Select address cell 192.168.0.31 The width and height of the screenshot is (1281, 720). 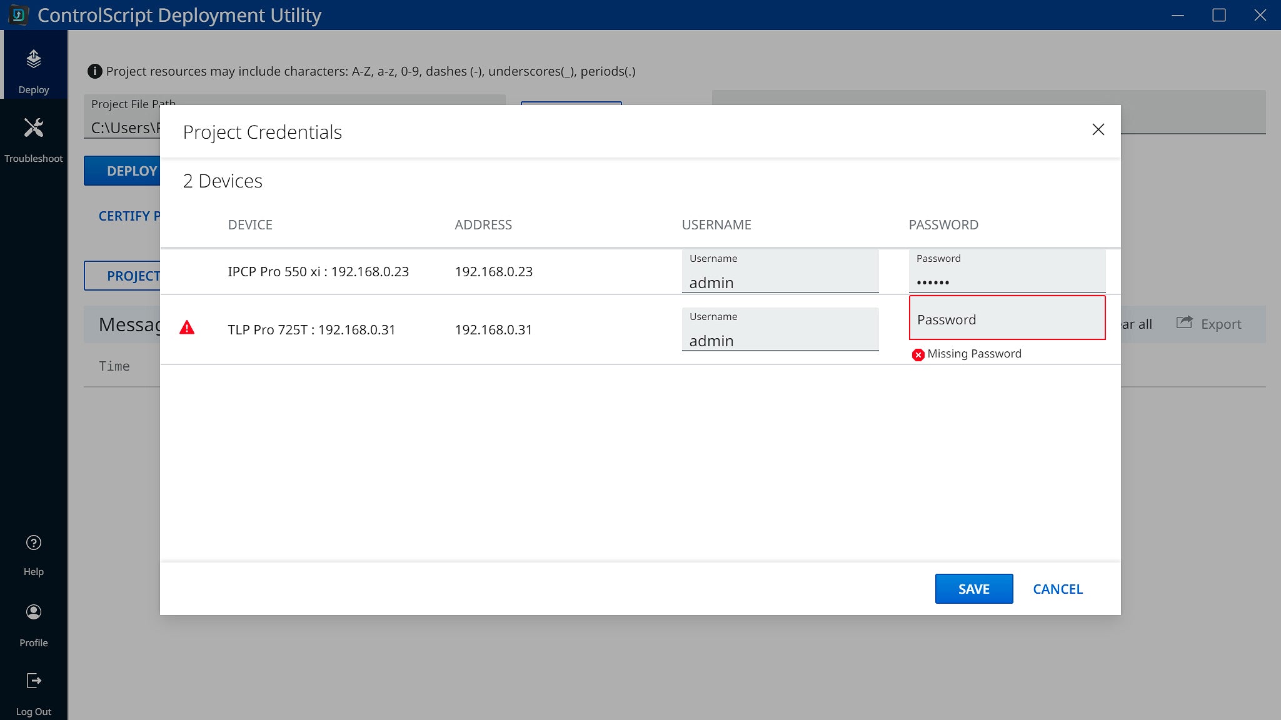tap(493, 330)
